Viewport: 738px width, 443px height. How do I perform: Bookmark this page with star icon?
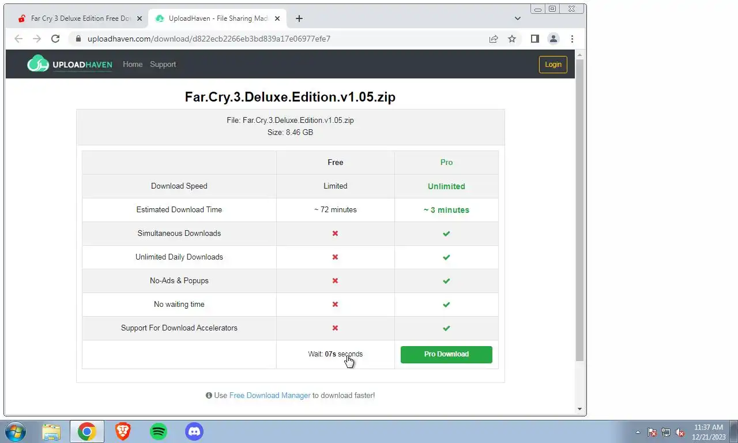512,39
